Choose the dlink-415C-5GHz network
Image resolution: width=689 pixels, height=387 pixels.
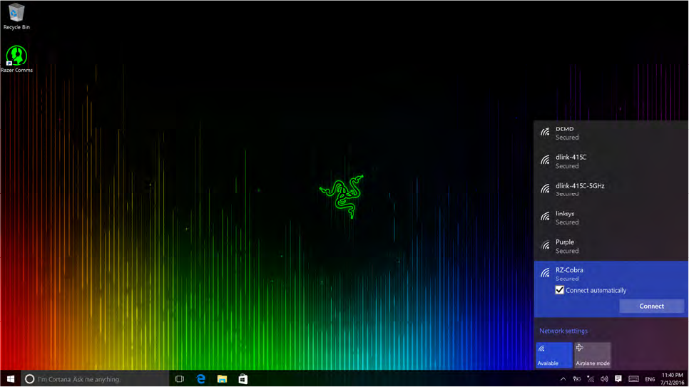pos(611,190)
